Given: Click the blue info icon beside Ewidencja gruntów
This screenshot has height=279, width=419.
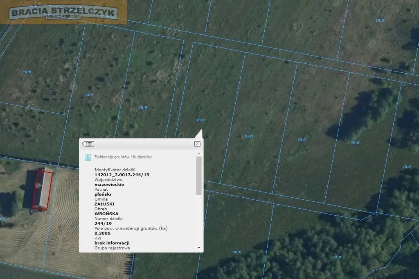Looking at the screenshot, I should tap(88, 157).
